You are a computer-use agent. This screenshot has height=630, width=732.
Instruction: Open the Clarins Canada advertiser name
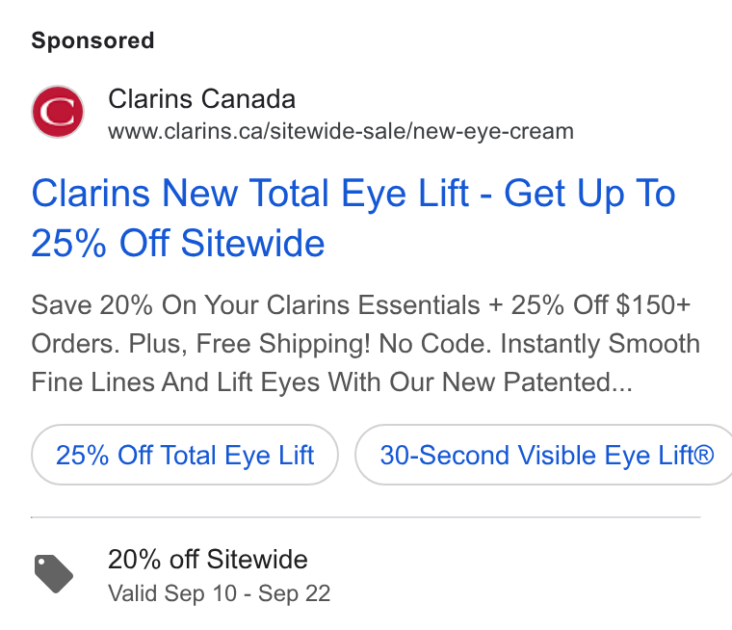[x=201, y=98]
